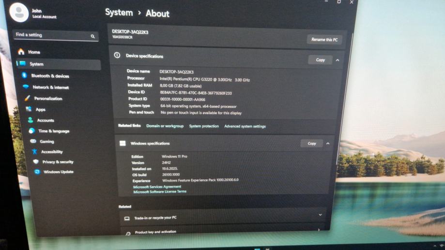
Task: Open Domain or workgroup link
Action: point(165,126)
